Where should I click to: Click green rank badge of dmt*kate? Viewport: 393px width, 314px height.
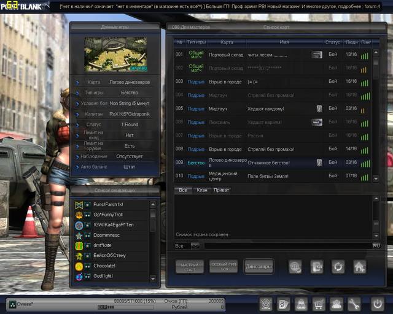point(79,246)
